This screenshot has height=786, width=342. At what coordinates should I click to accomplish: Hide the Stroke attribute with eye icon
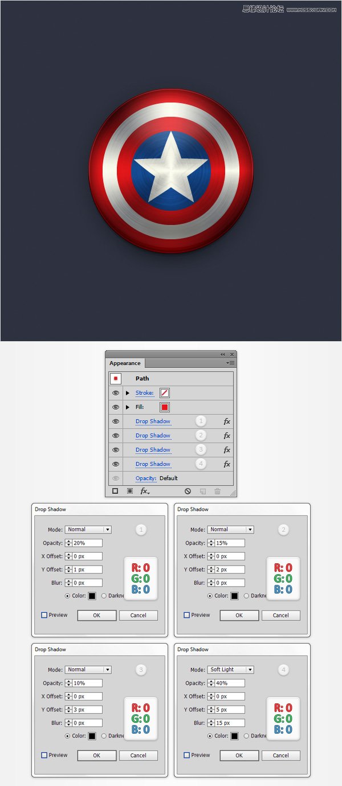(x=116, y=393)
